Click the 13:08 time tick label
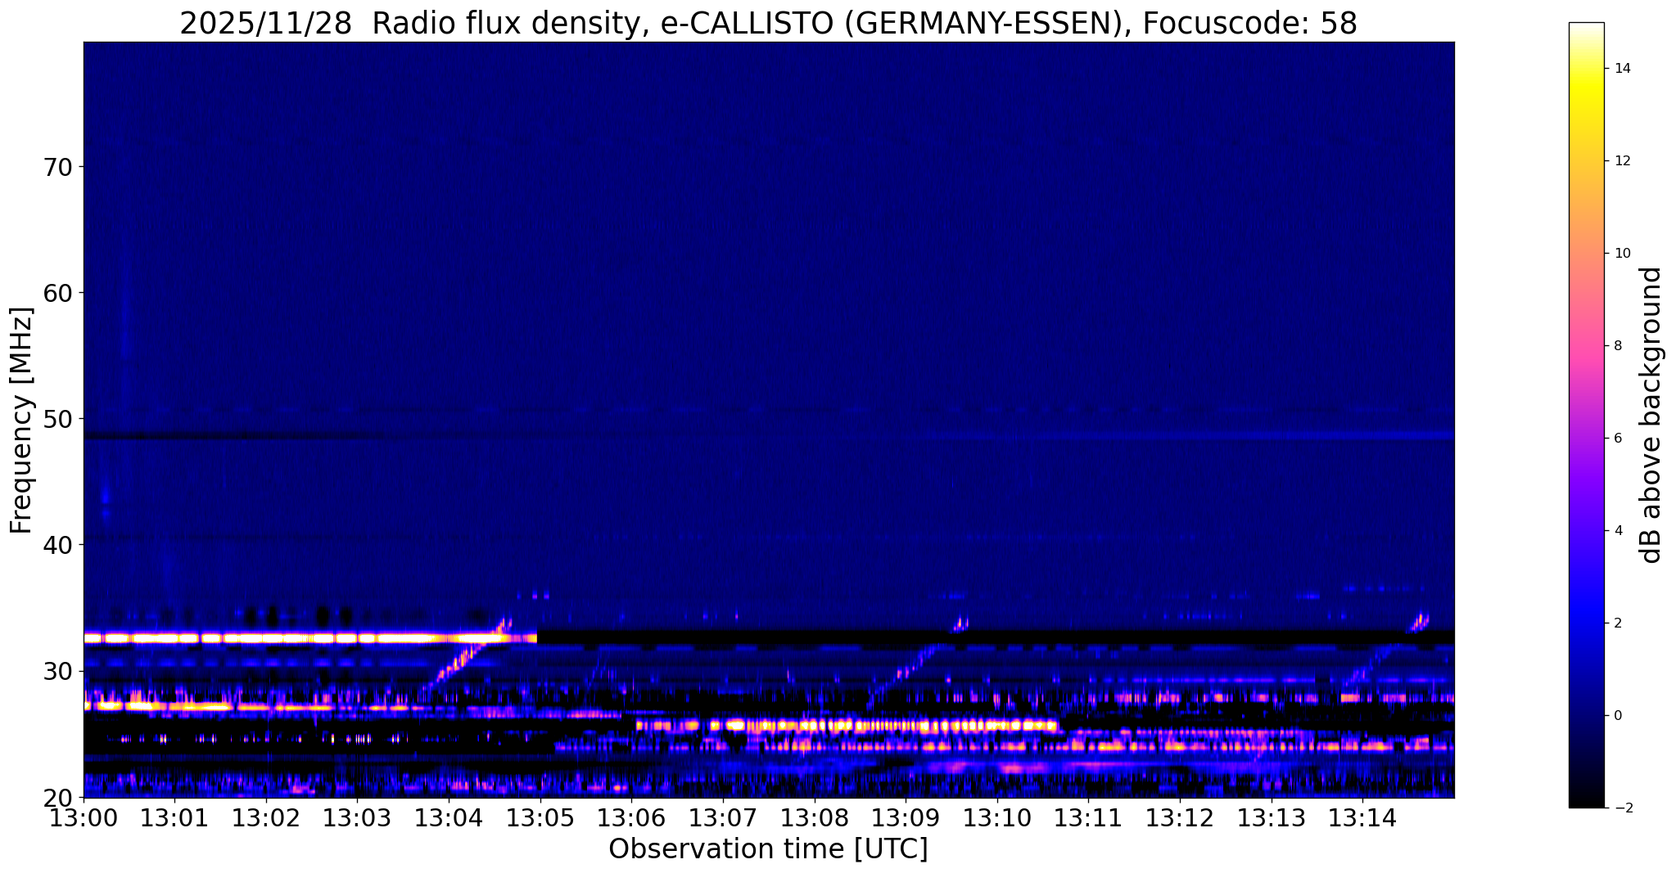This screenshot has width=1676, height=873. (814, 817)
